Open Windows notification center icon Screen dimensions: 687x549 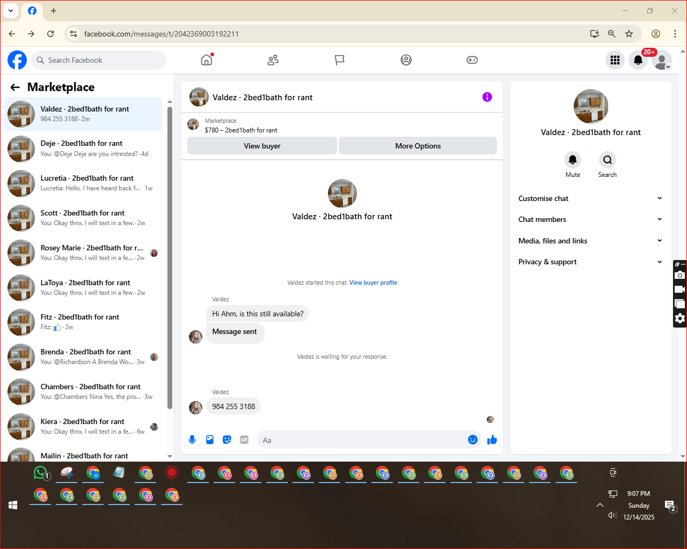pos(670,505)
